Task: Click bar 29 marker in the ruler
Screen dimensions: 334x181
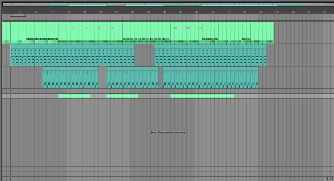Action: [x=116, y=12]
